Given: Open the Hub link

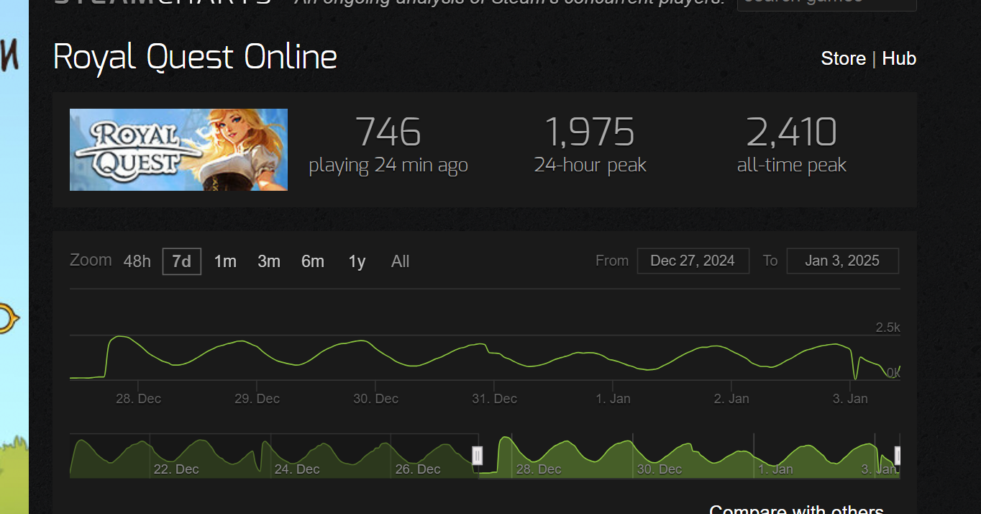Looking at the screenshot, I should tap(899, 58).
